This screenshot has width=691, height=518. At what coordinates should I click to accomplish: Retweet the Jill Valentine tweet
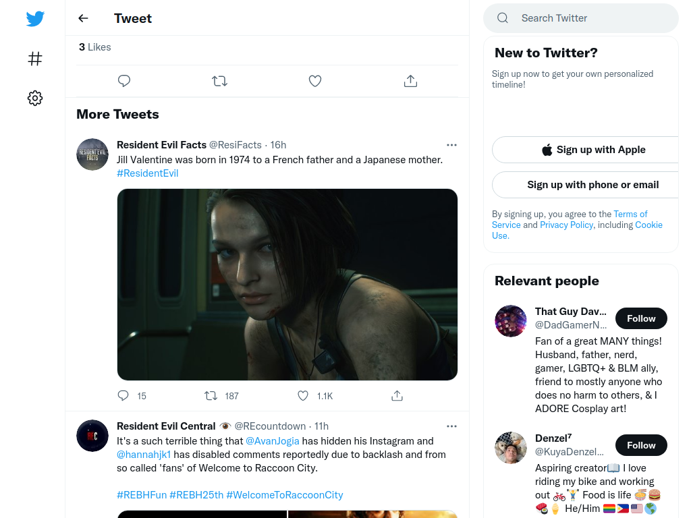pos(211,395)
